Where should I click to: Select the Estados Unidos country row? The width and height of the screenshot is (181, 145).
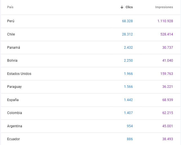click(91, 74)
